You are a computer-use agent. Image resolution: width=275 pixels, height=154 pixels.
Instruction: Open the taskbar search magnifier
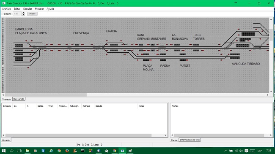[11, 151]
